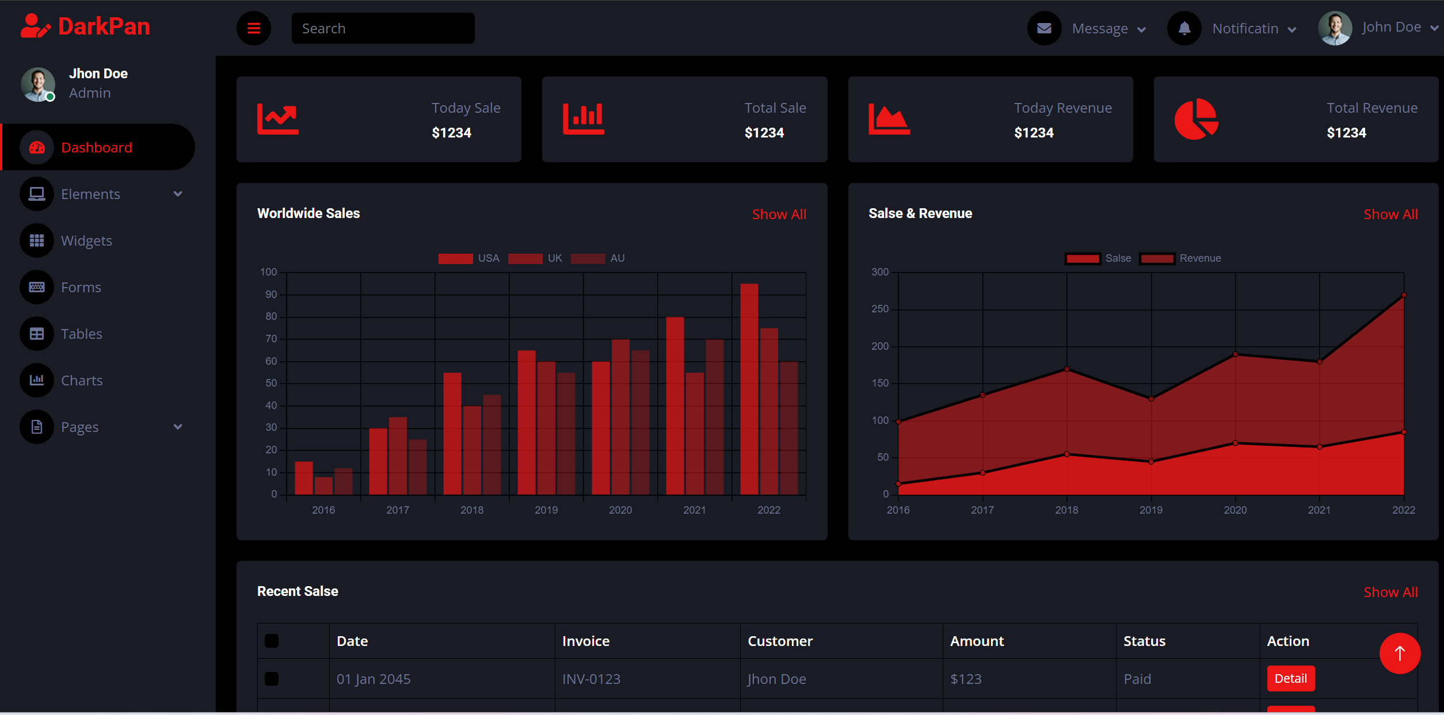1444x715 pixels.
Task: Open the Notification bell icon
Action: coord(1184,28)
